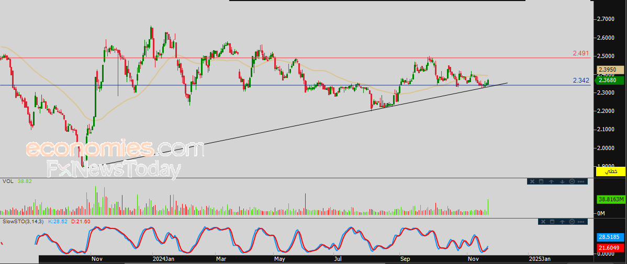The image size is (627, 264).
Task: Click the Nov date label near chart start
Action: pos(97,259)
